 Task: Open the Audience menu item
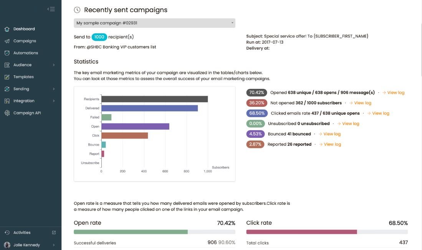[x=22, y=65]
